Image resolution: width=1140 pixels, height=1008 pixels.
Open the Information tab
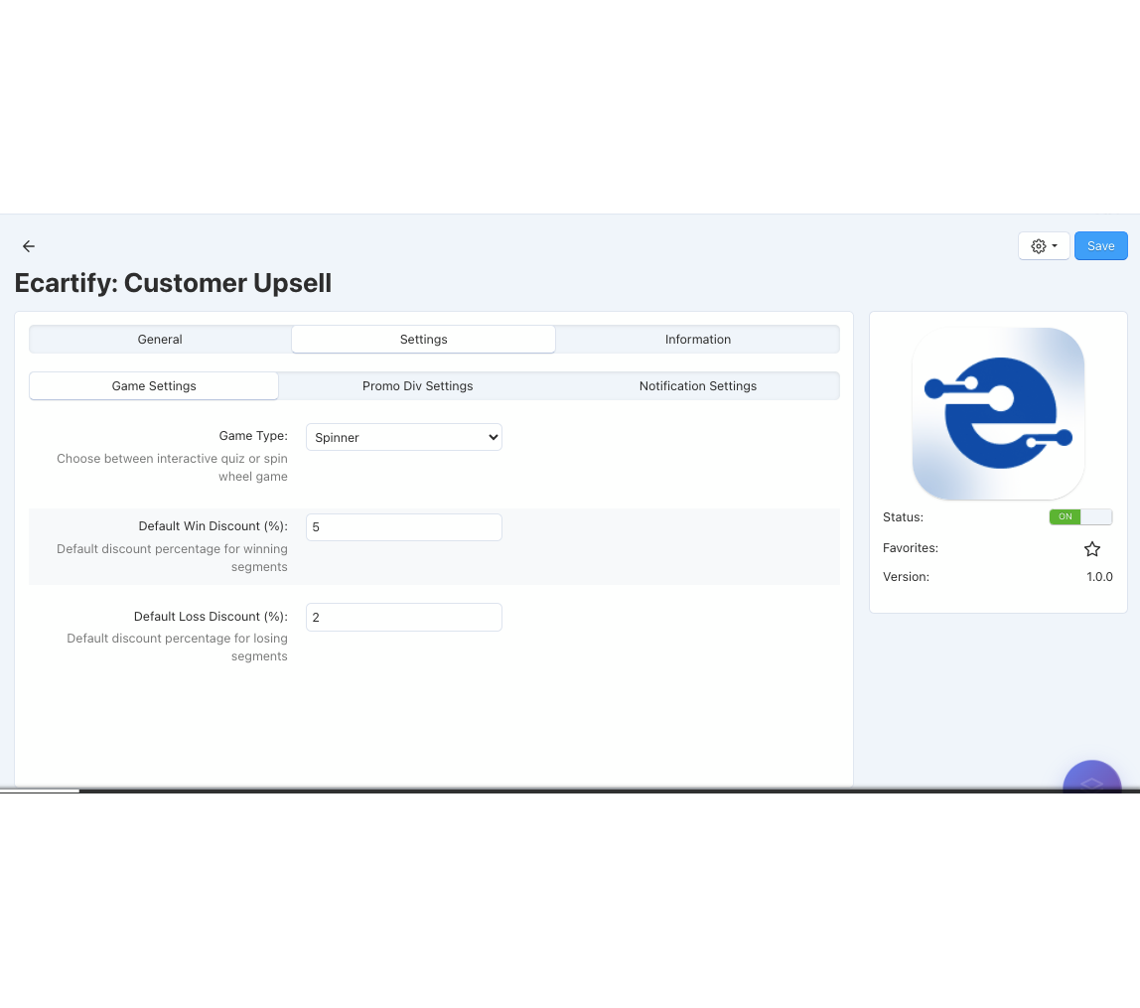pyautogui.click(x=697, y=340)
